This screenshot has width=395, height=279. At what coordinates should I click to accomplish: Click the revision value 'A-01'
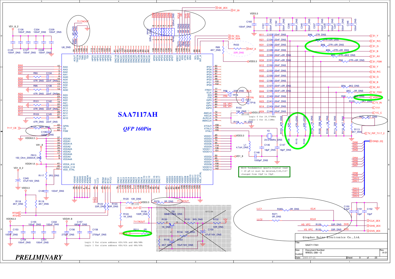click(x=385, y=253)
